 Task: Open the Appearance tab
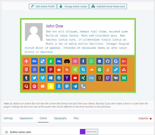tap(26, 118)
